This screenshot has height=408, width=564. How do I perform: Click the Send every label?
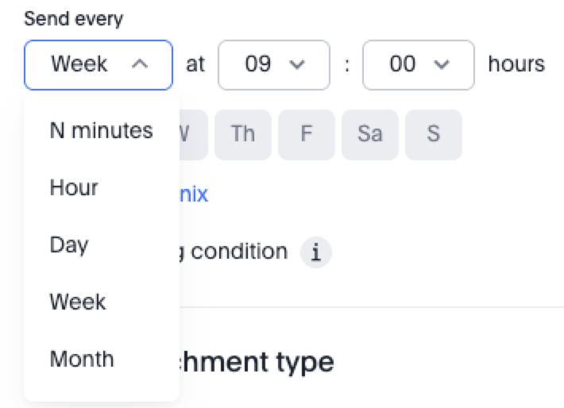click(73, 19)
